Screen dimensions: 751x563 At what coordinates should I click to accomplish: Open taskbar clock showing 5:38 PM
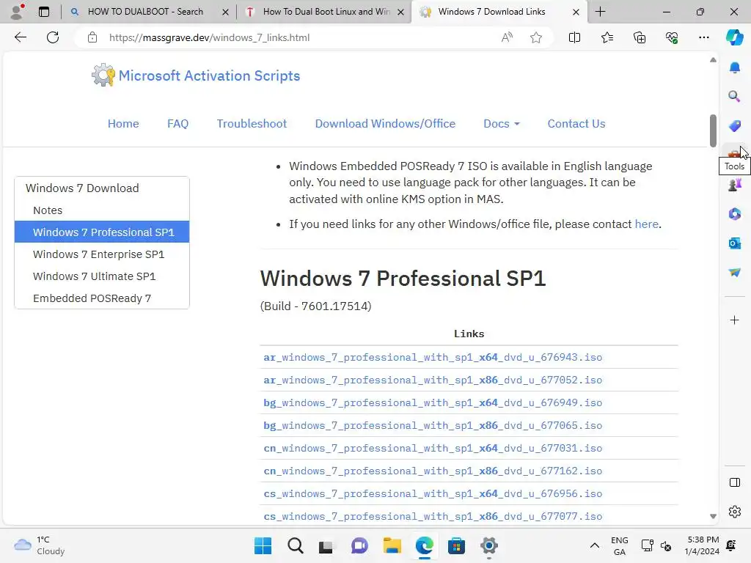click(702, 545)
